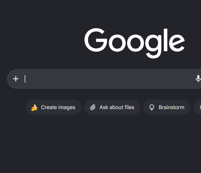Click the Create images chip

tap(54, 107)
